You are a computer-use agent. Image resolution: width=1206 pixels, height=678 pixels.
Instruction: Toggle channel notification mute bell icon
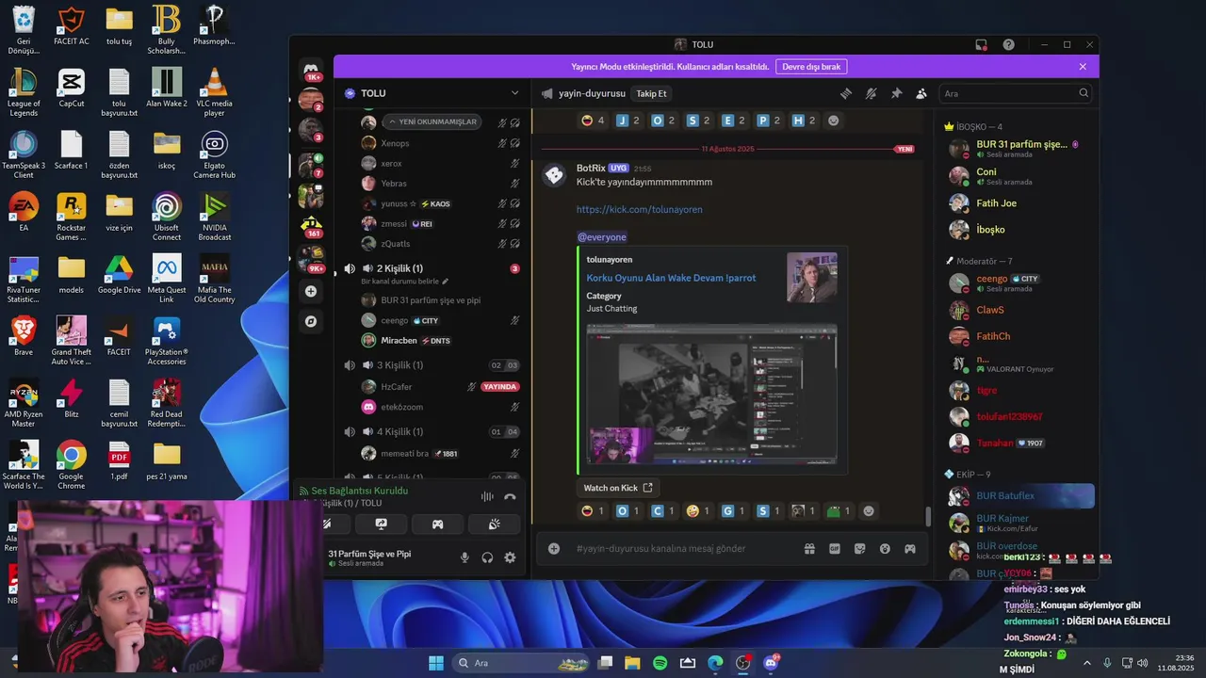tap(872, 93)
